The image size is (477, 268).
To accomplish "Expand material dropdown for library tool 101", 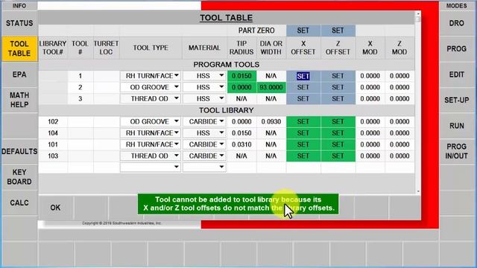I will 222,144.
